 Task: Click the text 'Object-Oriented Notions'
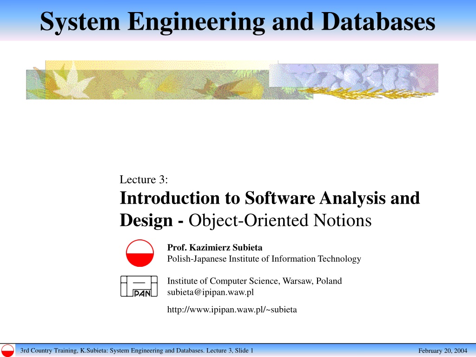280,220
